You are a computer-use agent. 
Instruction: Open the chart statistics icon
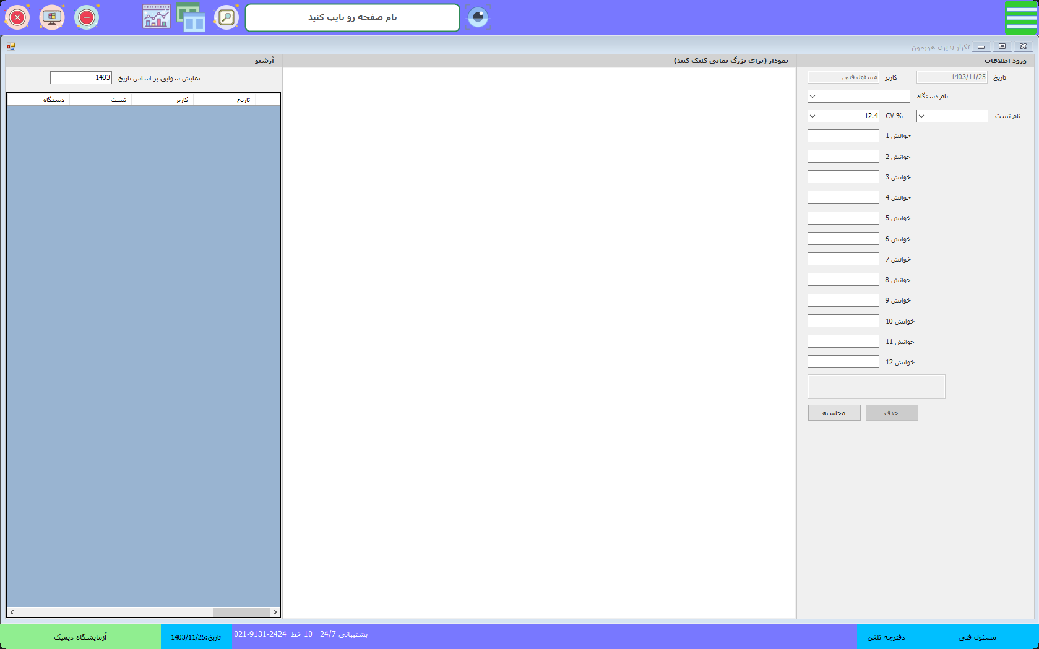tap(156, 17)
